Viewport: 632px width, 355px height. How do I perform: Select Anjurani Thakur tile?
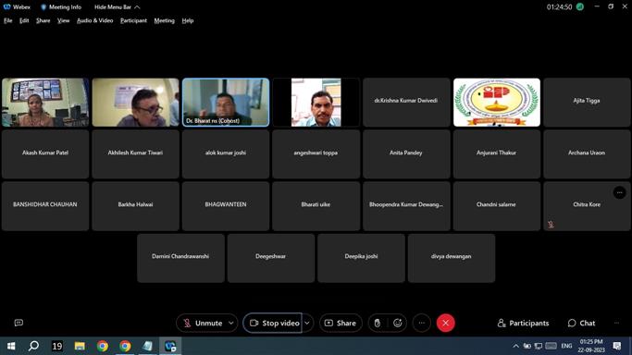pyautogui.click(x=497, y=154)
